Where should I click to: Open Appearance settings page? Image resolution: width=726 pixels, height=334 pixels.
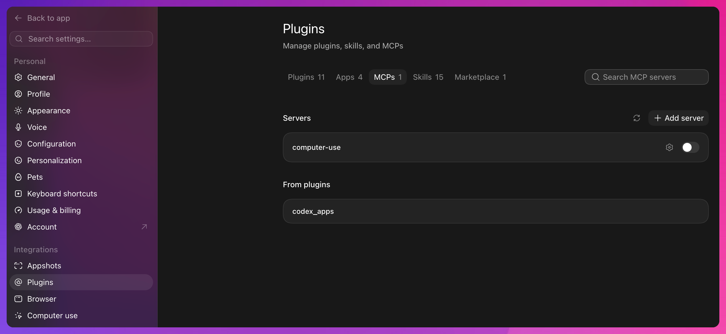[x=81, y=111]
